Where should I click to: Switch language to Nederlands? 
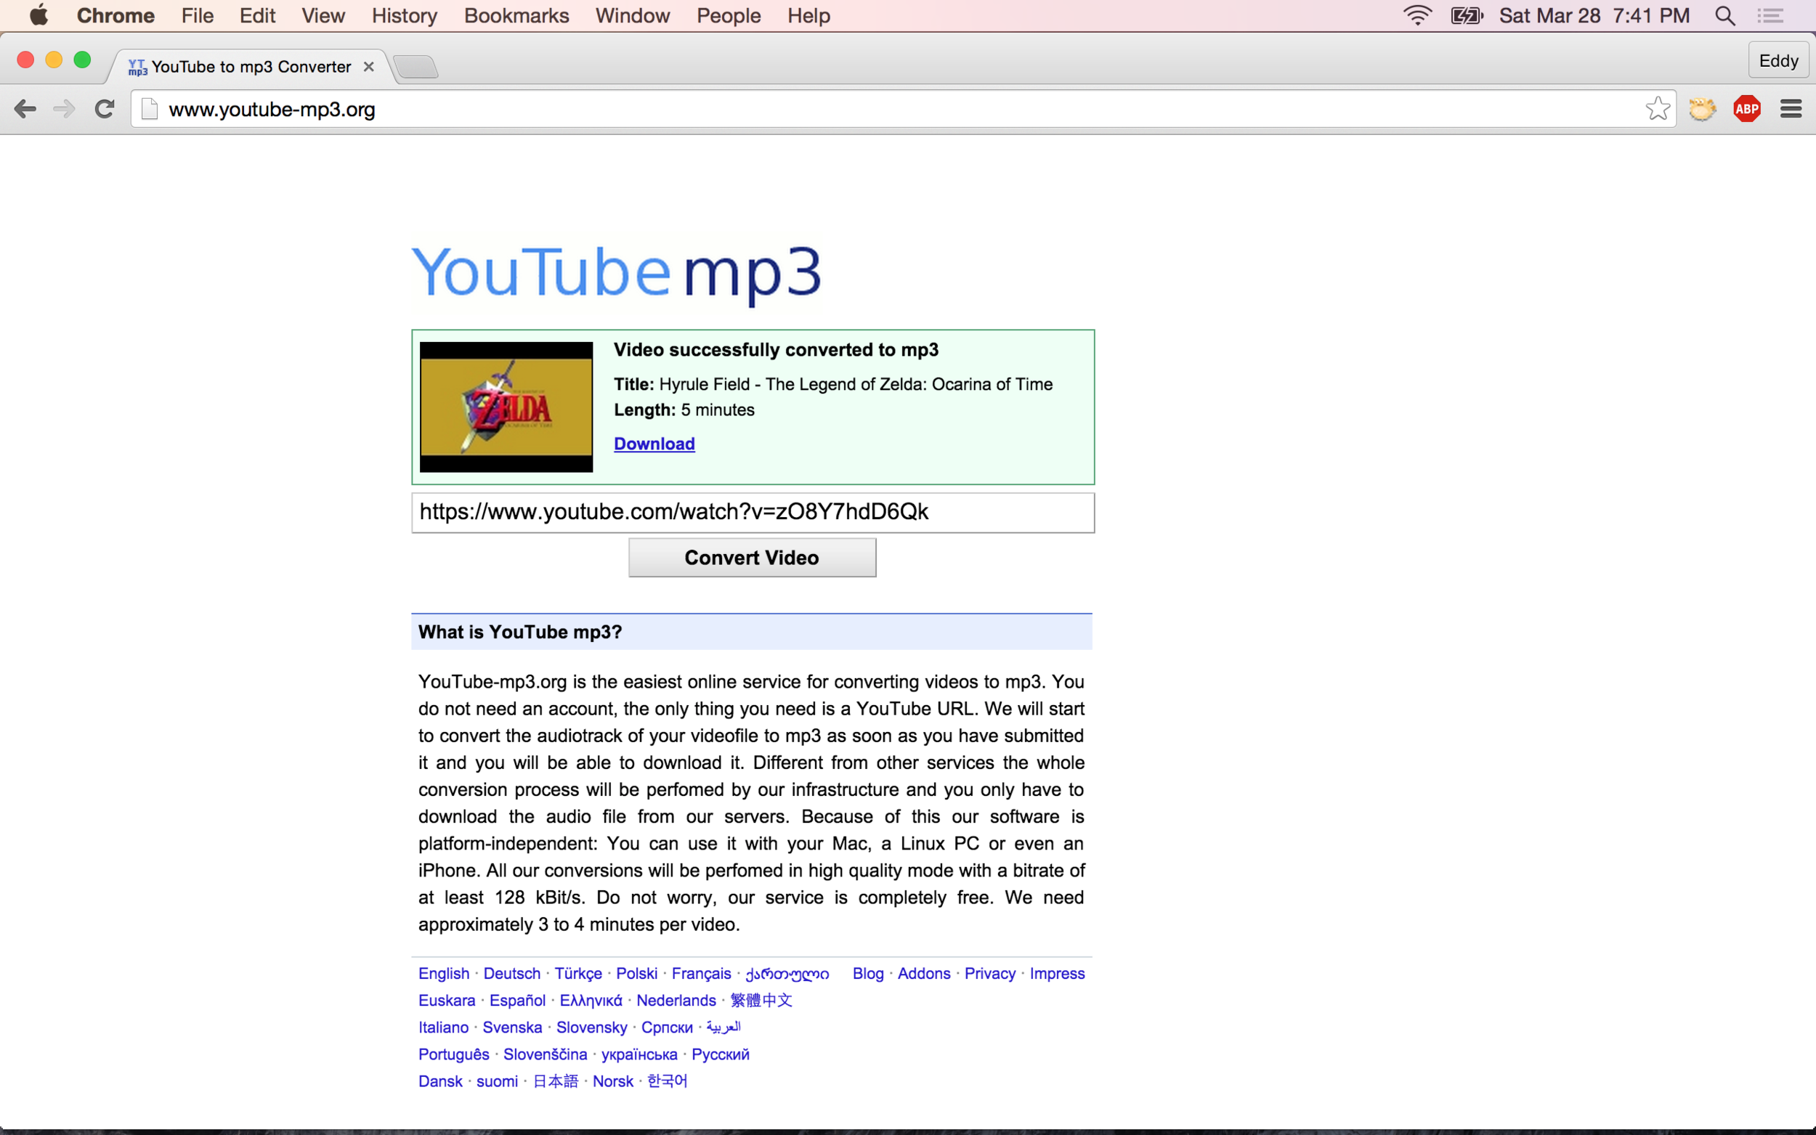(x=676, y=1001)
